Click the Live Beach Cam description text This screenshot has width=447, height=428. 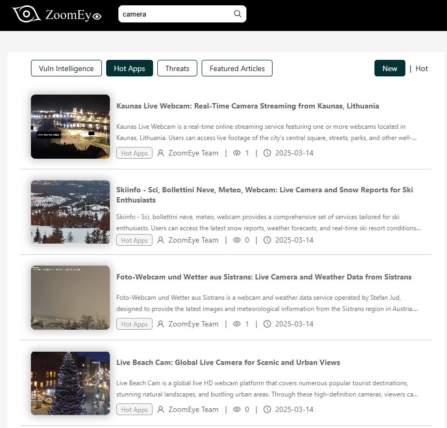click(267, 388)
